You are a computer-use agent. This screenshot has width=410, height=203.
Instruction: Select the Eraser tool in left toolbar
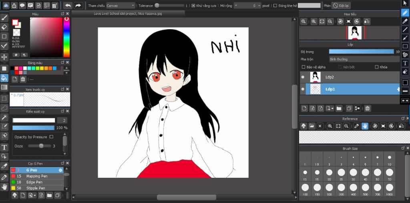[x=4, y=27]
